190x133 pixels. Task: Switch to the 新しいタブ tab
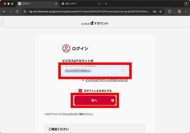point(81,4)
